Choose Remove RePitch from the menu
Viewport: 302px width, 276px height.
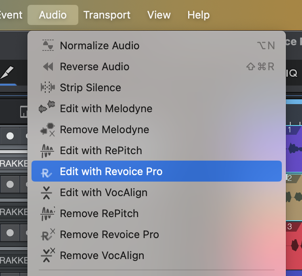(x=99, y=213)
